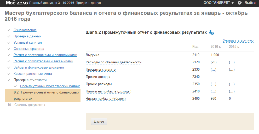The width and height of the screenshot is (259, 134).
Task: Click Расходы по обычной деятельности label
Action: coord(113,62)
